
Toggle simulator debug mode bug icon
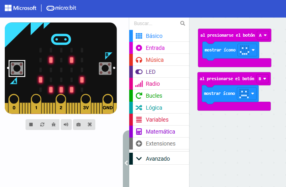tap(53, 124)
